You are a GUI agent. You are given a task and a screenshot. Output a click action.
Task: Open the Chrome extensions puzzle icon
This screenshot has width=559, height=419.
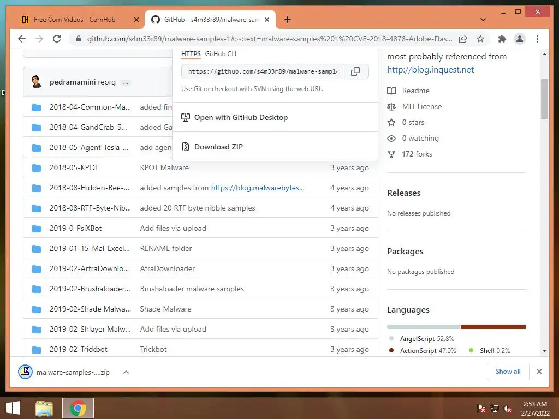502,39
